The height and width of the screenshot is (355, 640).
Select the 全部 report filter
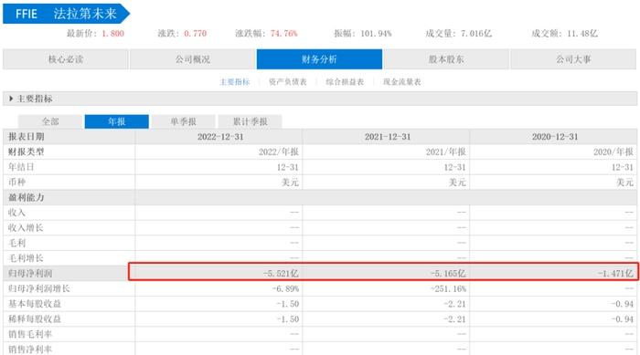(x=50, y=121)
